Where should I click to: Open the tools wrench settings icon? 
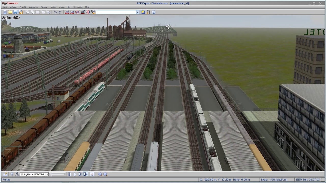click(x=148, y=12)
